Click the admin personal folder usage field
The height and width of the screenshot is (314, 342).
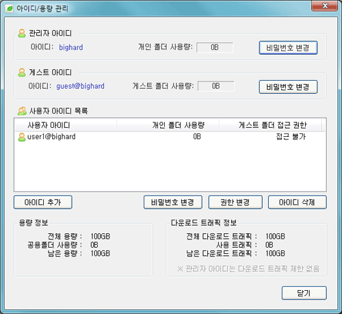[x=215, y=47]
